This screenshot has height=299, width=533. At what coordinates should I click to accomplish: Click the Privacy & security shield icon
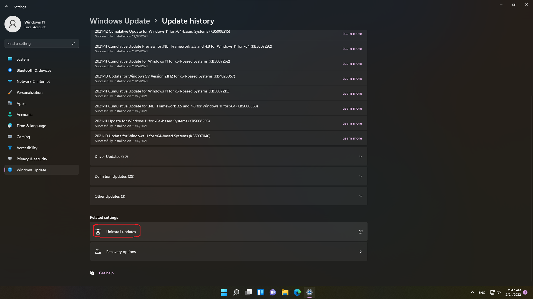point(10,159)
